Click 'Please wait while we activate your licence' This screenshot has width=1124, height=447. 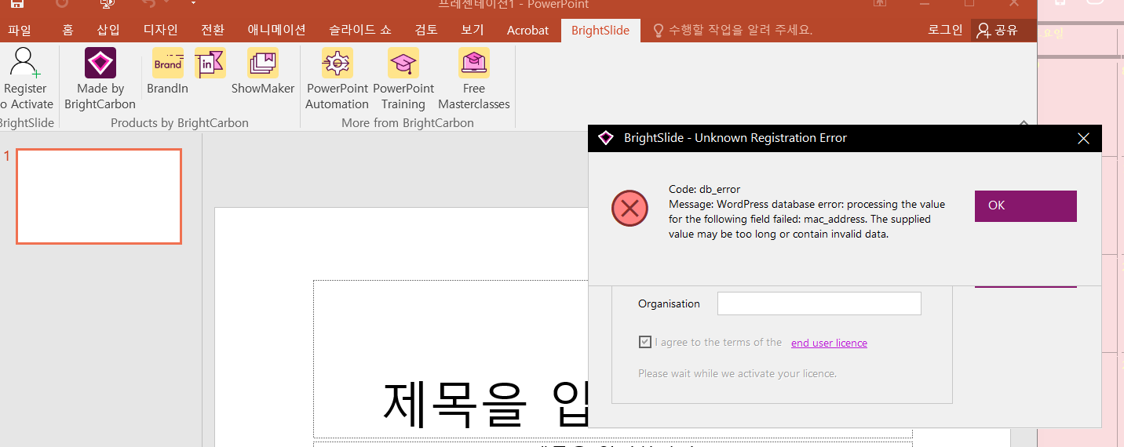click(x=737, y=373)
